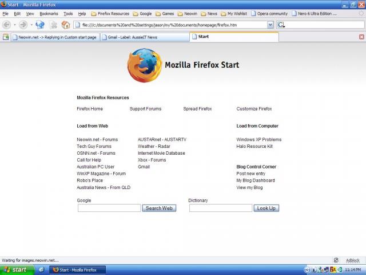This screenshot has width=366, height=275.
Task: Open Australian PC User link
Action: click(x=96, y=167)
